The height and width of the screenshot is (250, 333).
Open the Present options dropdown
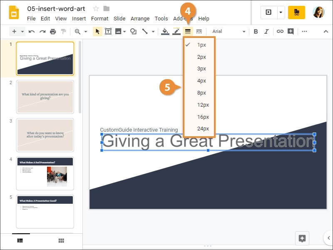point(281,12)
